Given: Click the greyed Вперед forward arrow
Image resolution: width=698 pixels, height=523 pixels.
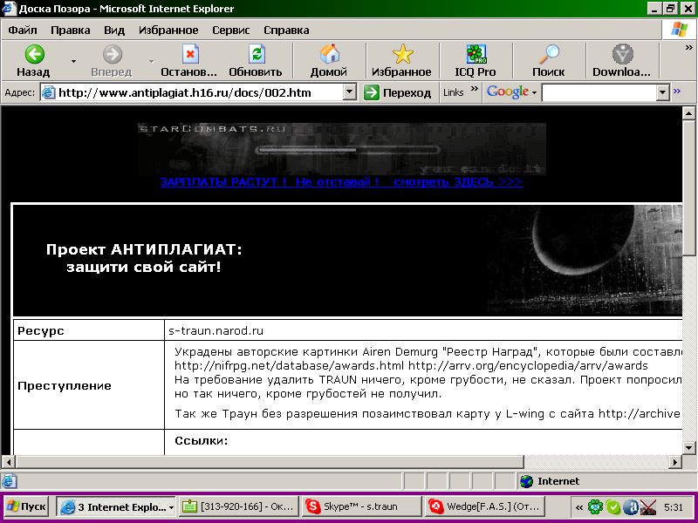Looking at the screenshot, I should 112,60.
